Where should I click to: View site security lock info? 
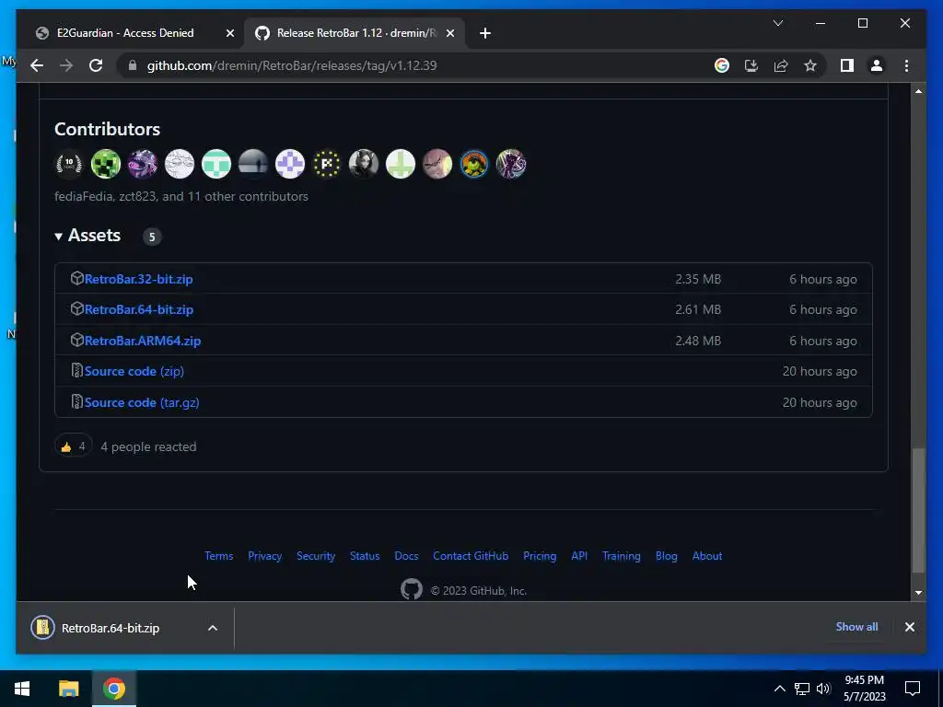[x=133, y=65]
